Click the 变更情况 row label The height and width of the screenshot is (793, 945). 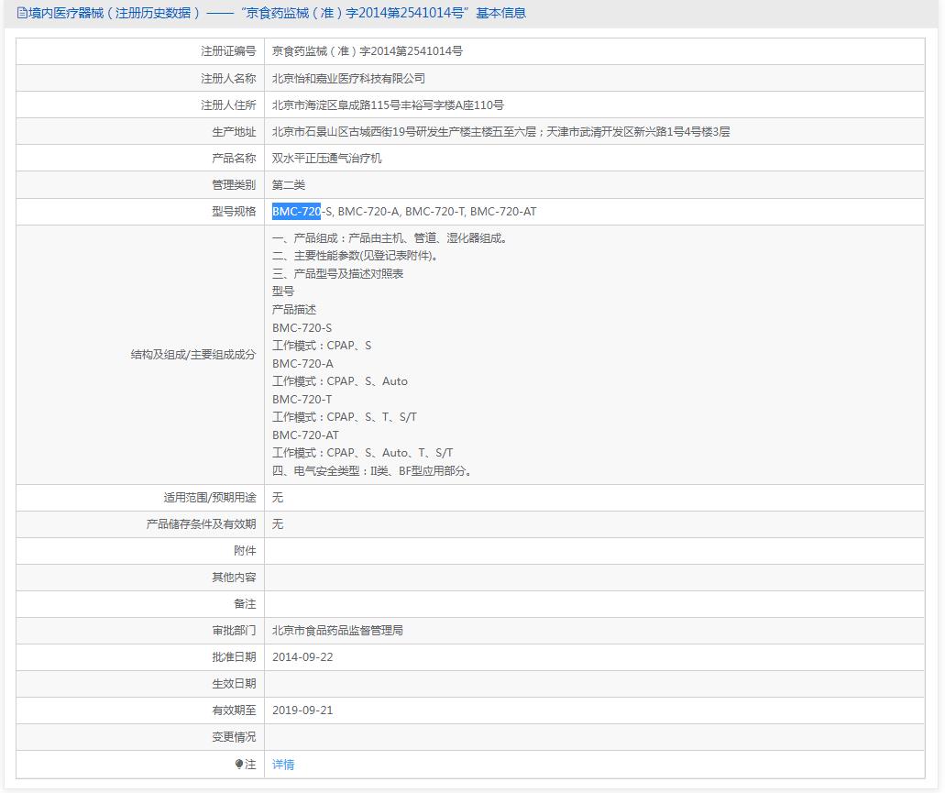pos(234,737)
